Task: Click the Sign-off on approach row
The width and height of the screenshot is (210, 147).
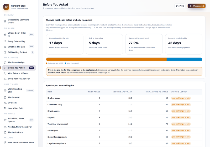Action: click(x=124, y=137)
